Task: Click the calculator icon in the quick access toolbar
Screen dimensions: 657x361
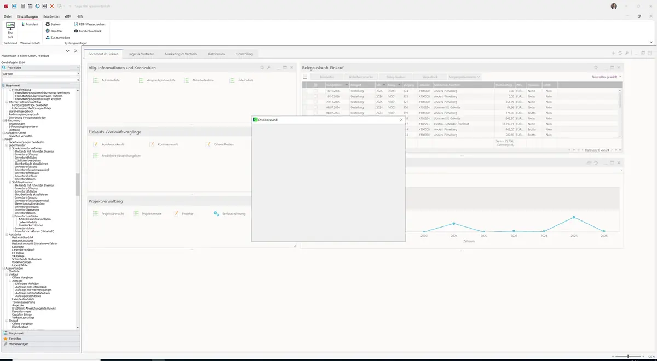Action: point(22,6)
